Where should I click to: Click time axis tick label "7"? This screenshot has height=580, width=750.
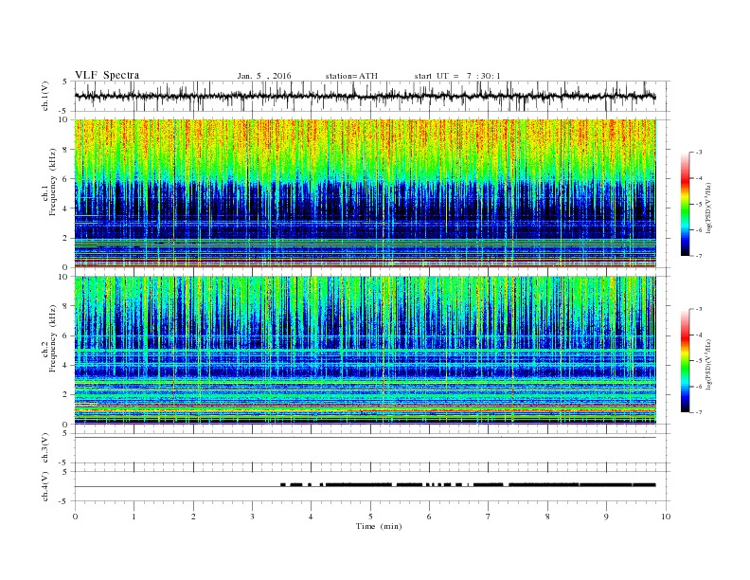pyautogui.click(x=489, y=517)
